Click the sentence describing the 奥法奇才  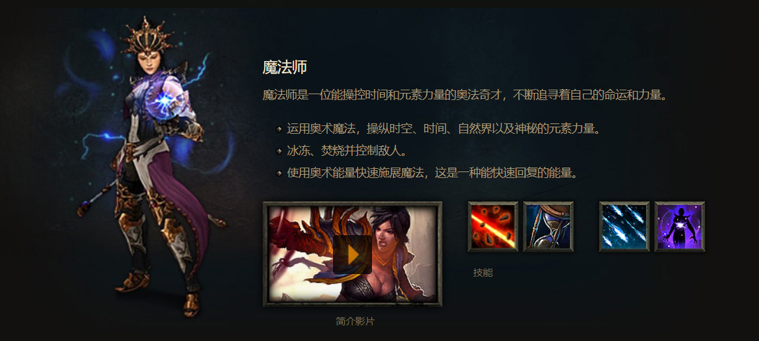(465, 94)
